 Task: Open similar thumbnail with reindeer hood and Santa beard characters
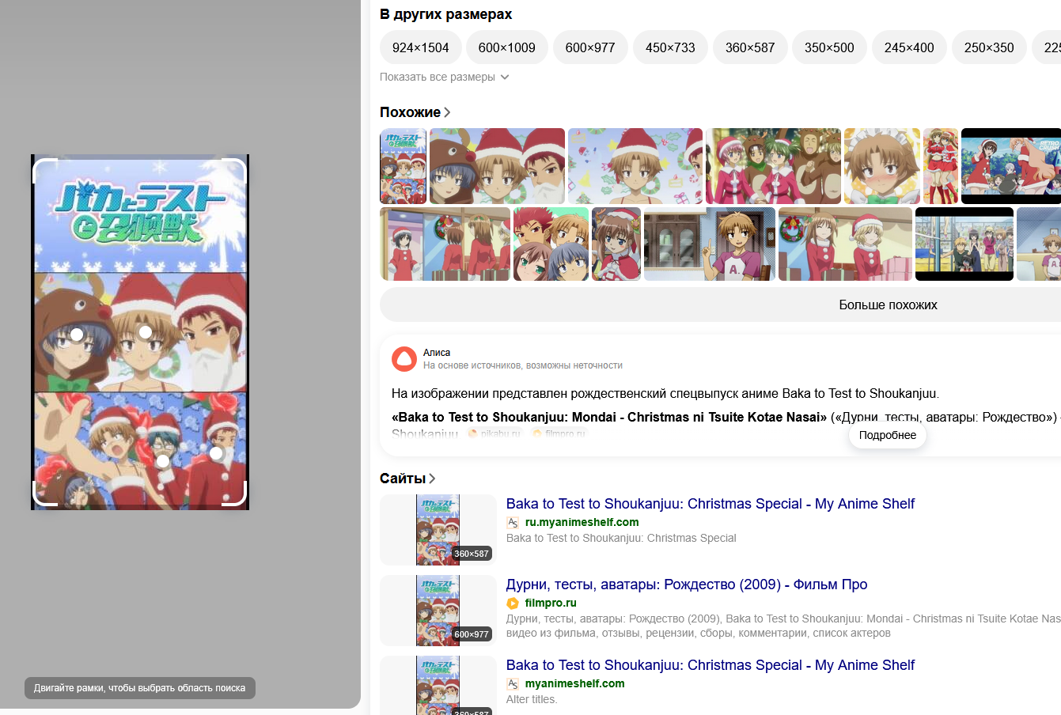[497, 166]
